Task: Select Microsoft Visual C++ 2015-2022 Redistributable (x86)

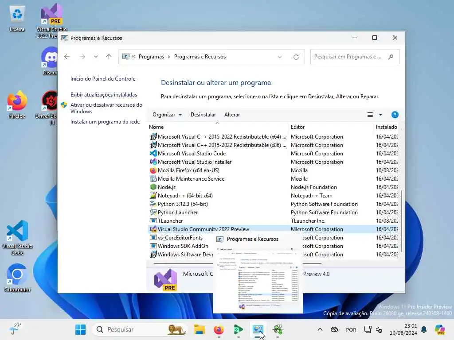Action: tap(273, 145)
